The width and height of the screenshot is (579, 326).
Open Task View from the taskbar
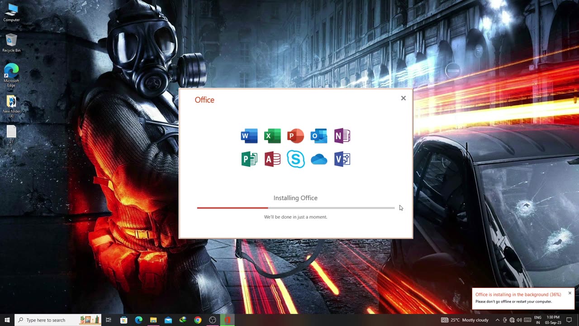click(x=109, y=320)
